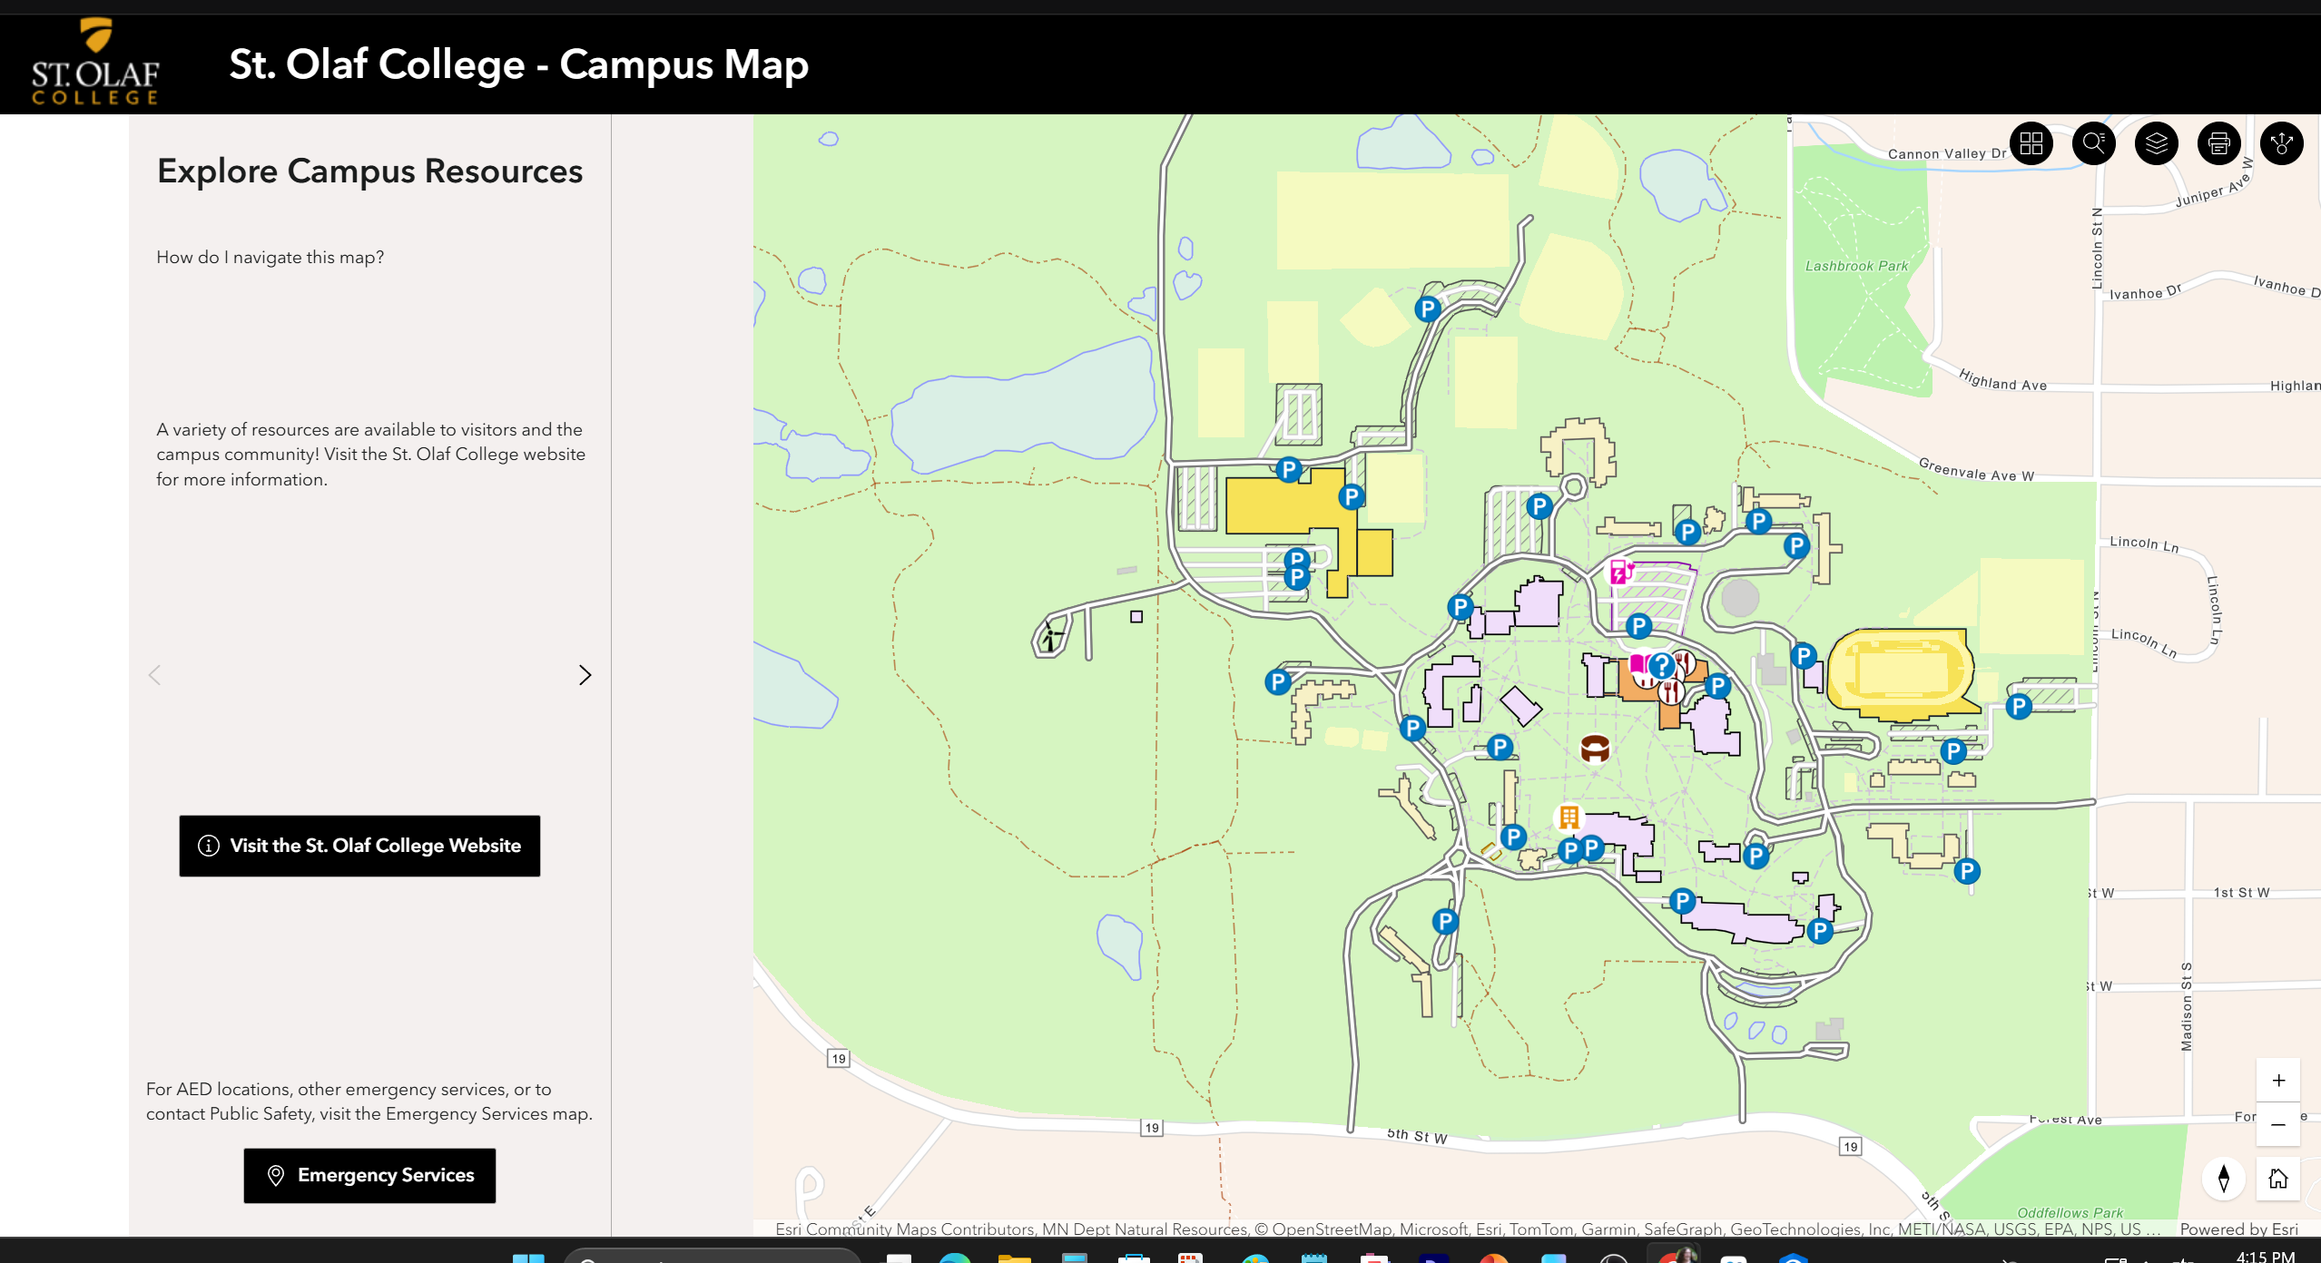Viewport: 2321px width, 1263px height.
Task: Select the parking marker nearest 1st St W
Action: click(x=1966, y=871)
